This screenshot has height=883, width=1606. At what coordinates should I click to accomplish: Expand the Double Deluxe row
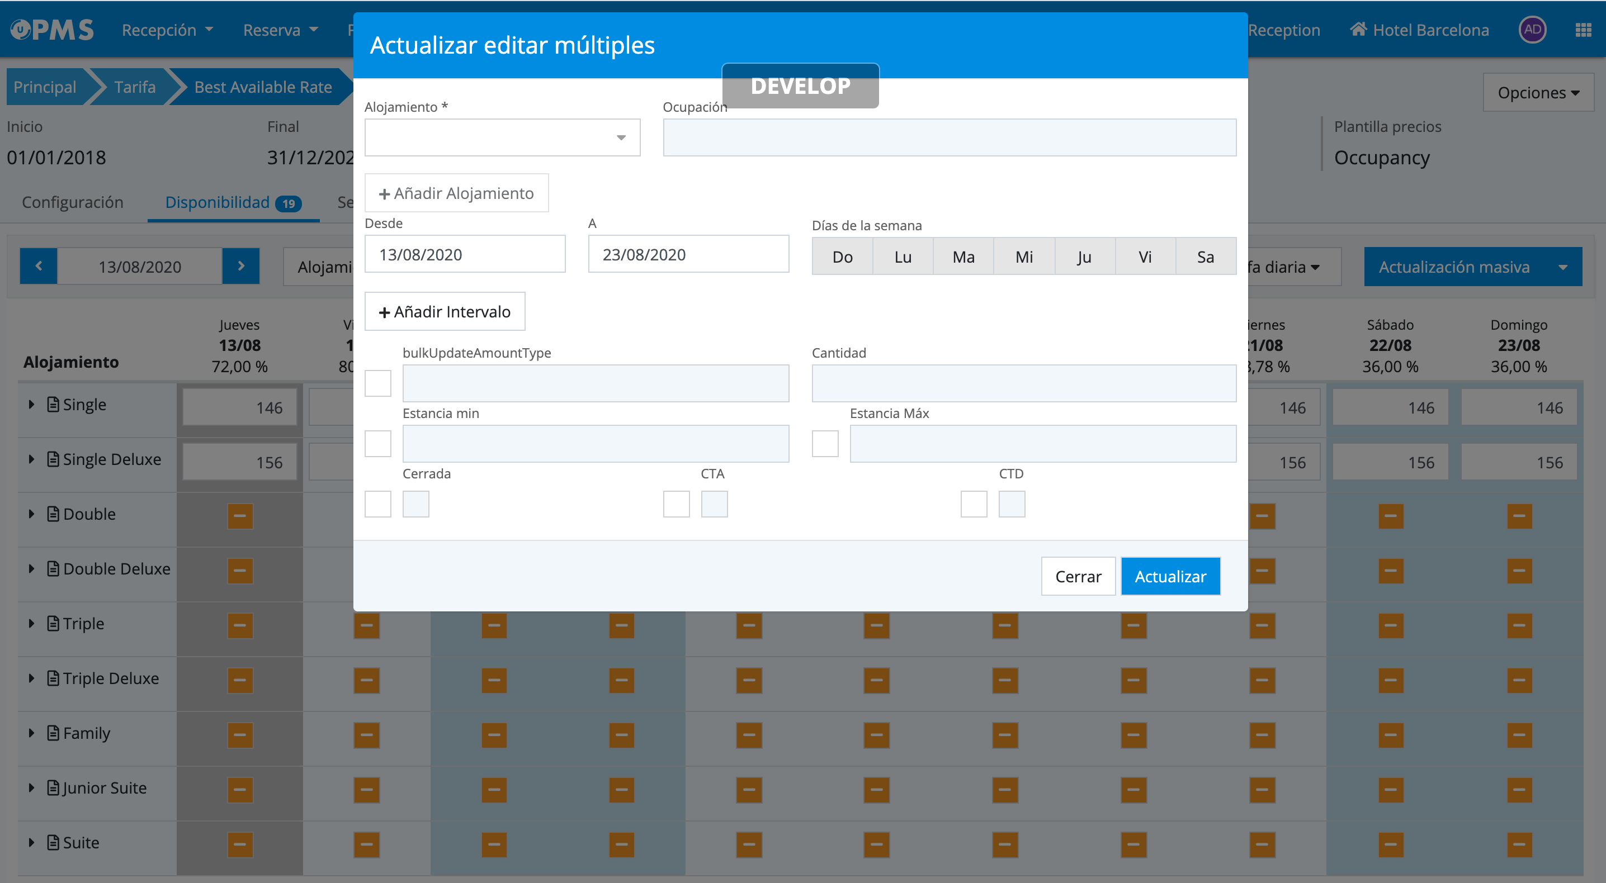click(31, 569)
